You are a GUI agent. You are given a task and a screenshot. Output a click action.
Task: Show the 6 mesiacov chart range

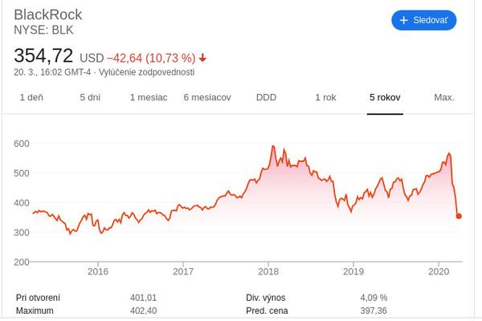(x=207, y=97)
